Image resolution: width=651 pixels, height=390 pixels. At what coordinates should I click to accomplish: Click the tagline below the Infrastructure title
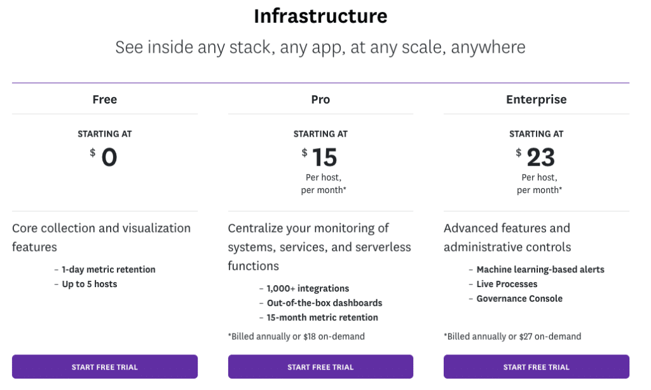320,46
